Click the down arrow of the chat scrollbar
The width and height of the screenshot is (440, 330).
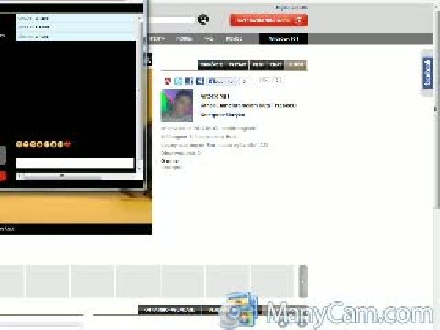(139, 169)
